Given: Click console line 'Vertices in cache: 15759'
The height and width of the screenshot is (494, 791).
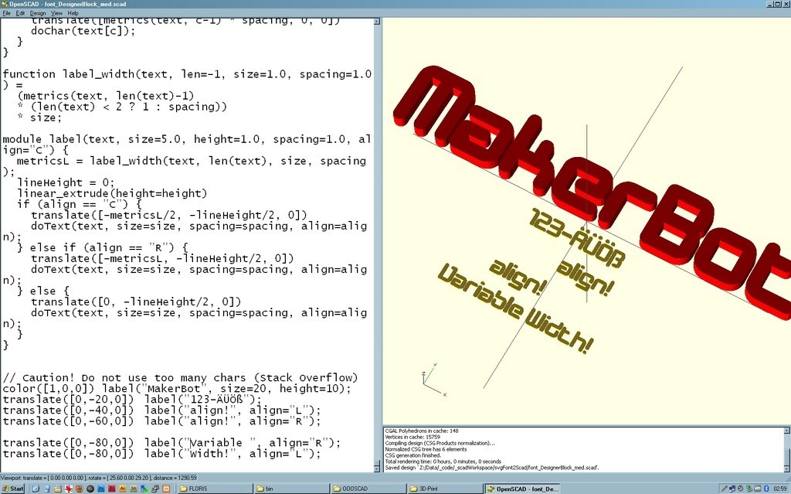Looking at the screenshot, I should pyautogui.click(x=412, y=437).
